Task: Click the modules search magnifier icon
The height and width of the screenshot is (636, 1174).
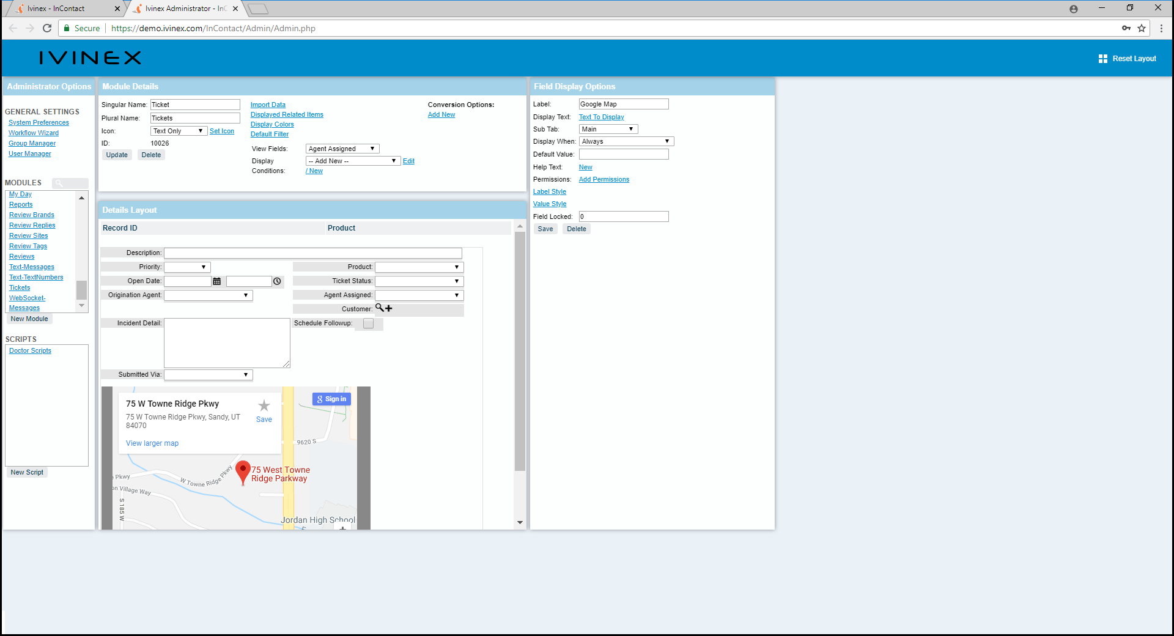Action: [59, 183]
